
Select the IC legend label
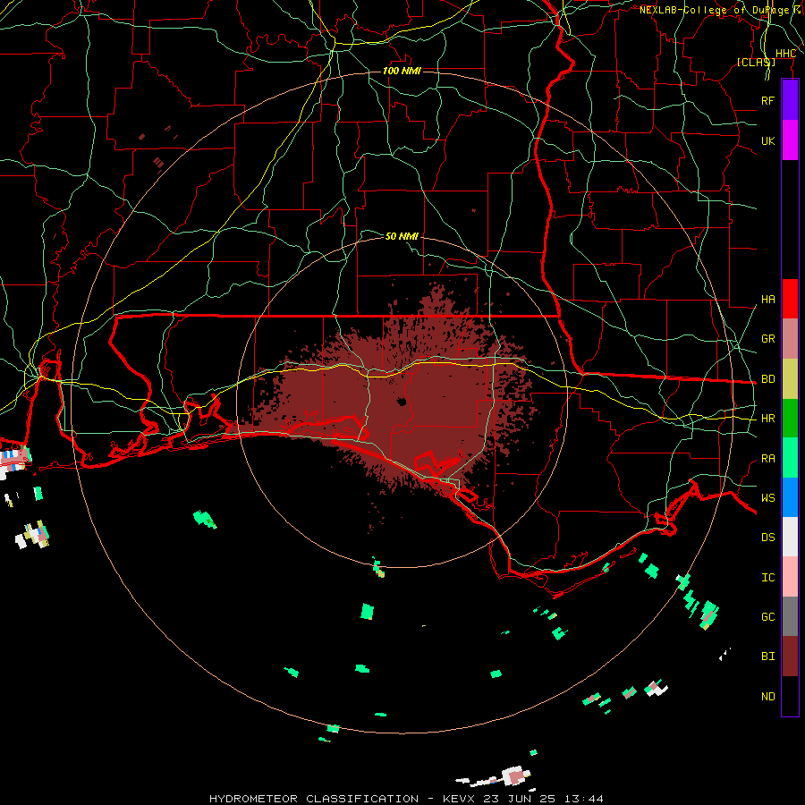click(767, 578)
